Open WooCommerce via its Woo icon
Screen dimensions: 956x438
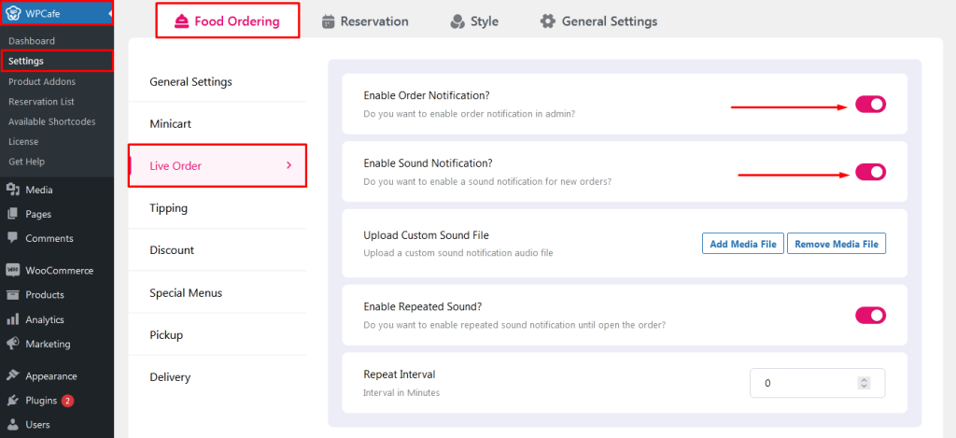pyautogui.click(x=13, y=270)
